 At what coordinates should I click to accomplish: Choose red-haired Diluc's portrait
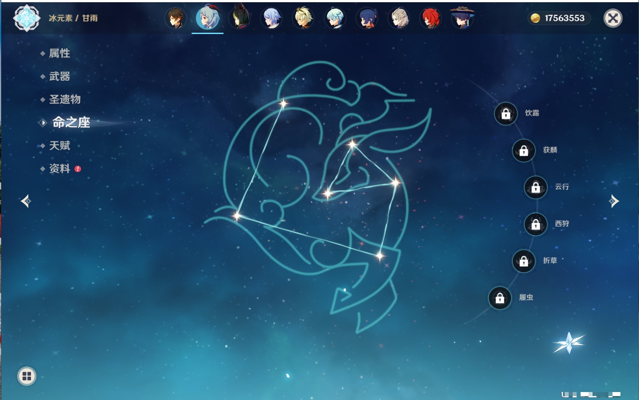(430, 19)
